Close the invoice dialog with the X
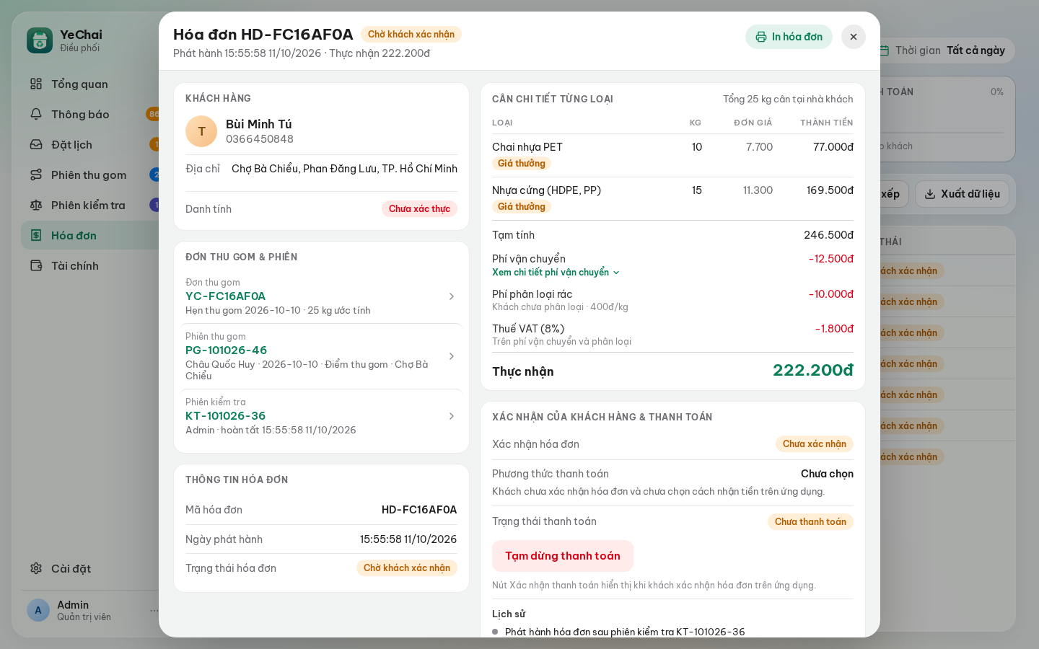1039x649 pixels. pyautogui.click(x=854, y=37)
